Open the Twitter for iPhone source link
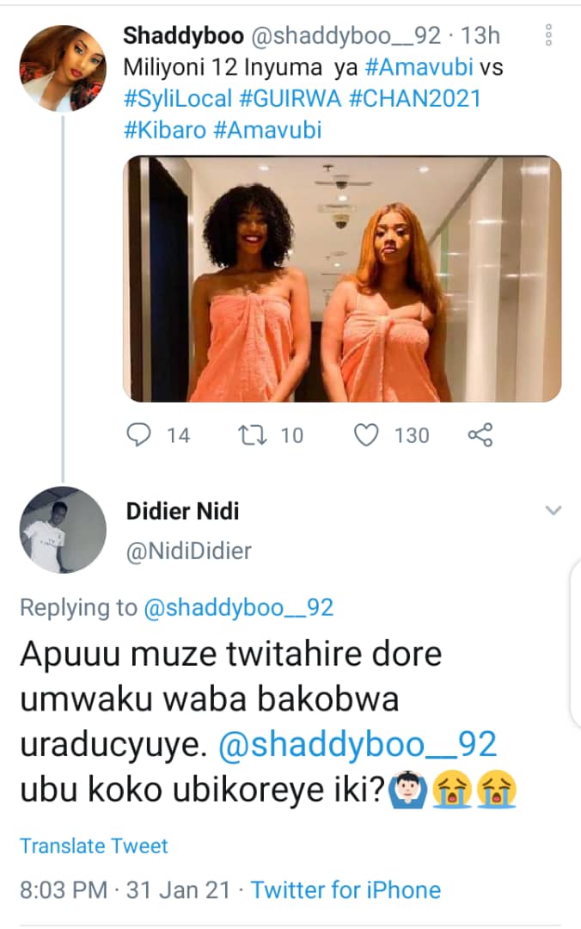Image resolution: width=581 pixels, height=929 pixels. (x=346, y=889)
